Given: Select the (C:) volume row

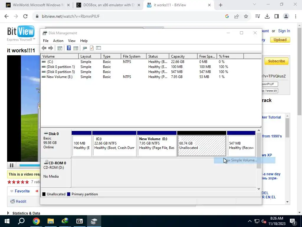Looking at the screenshot, I should tap(142, 62).
